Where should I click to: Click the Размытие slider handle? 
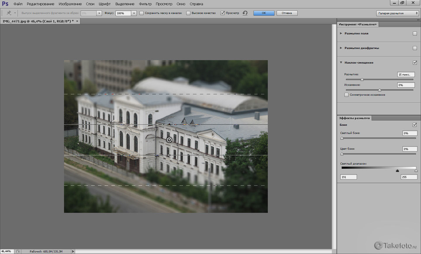click(362, 79)
